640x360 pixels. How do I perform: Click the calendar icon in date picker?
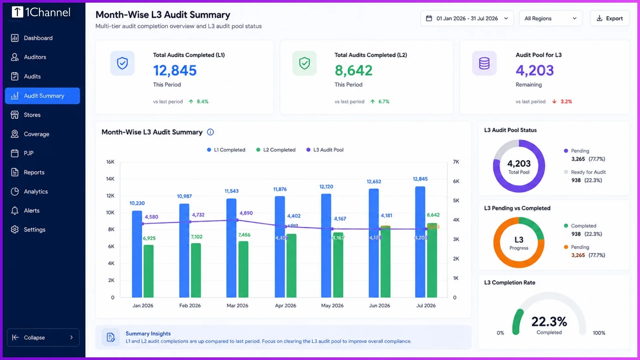(429, 18)
